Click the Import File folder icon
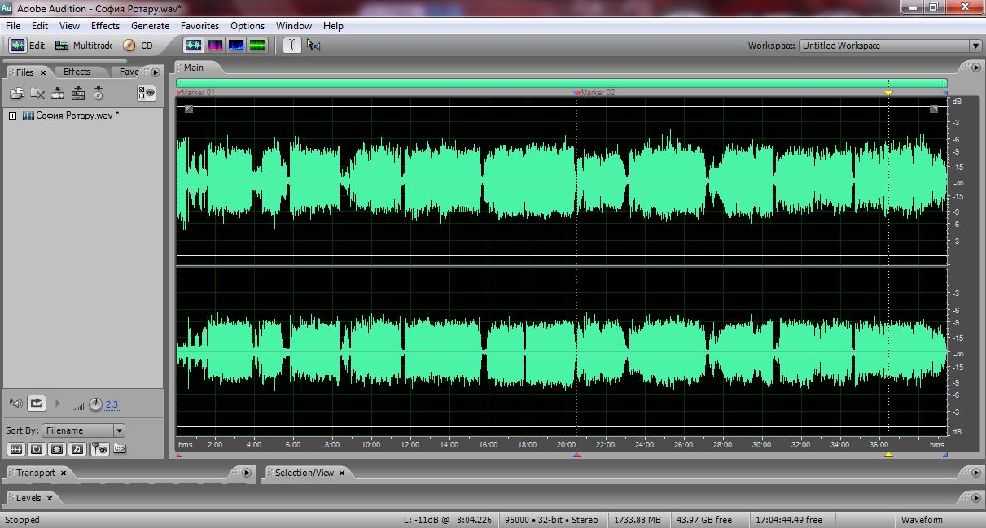Screen dimensions: 986x528 16,94
